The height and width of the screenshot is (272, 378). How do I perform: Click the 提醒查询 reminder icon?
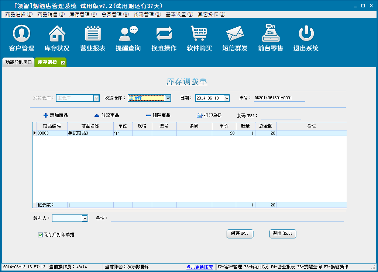[x=128, y=34]
